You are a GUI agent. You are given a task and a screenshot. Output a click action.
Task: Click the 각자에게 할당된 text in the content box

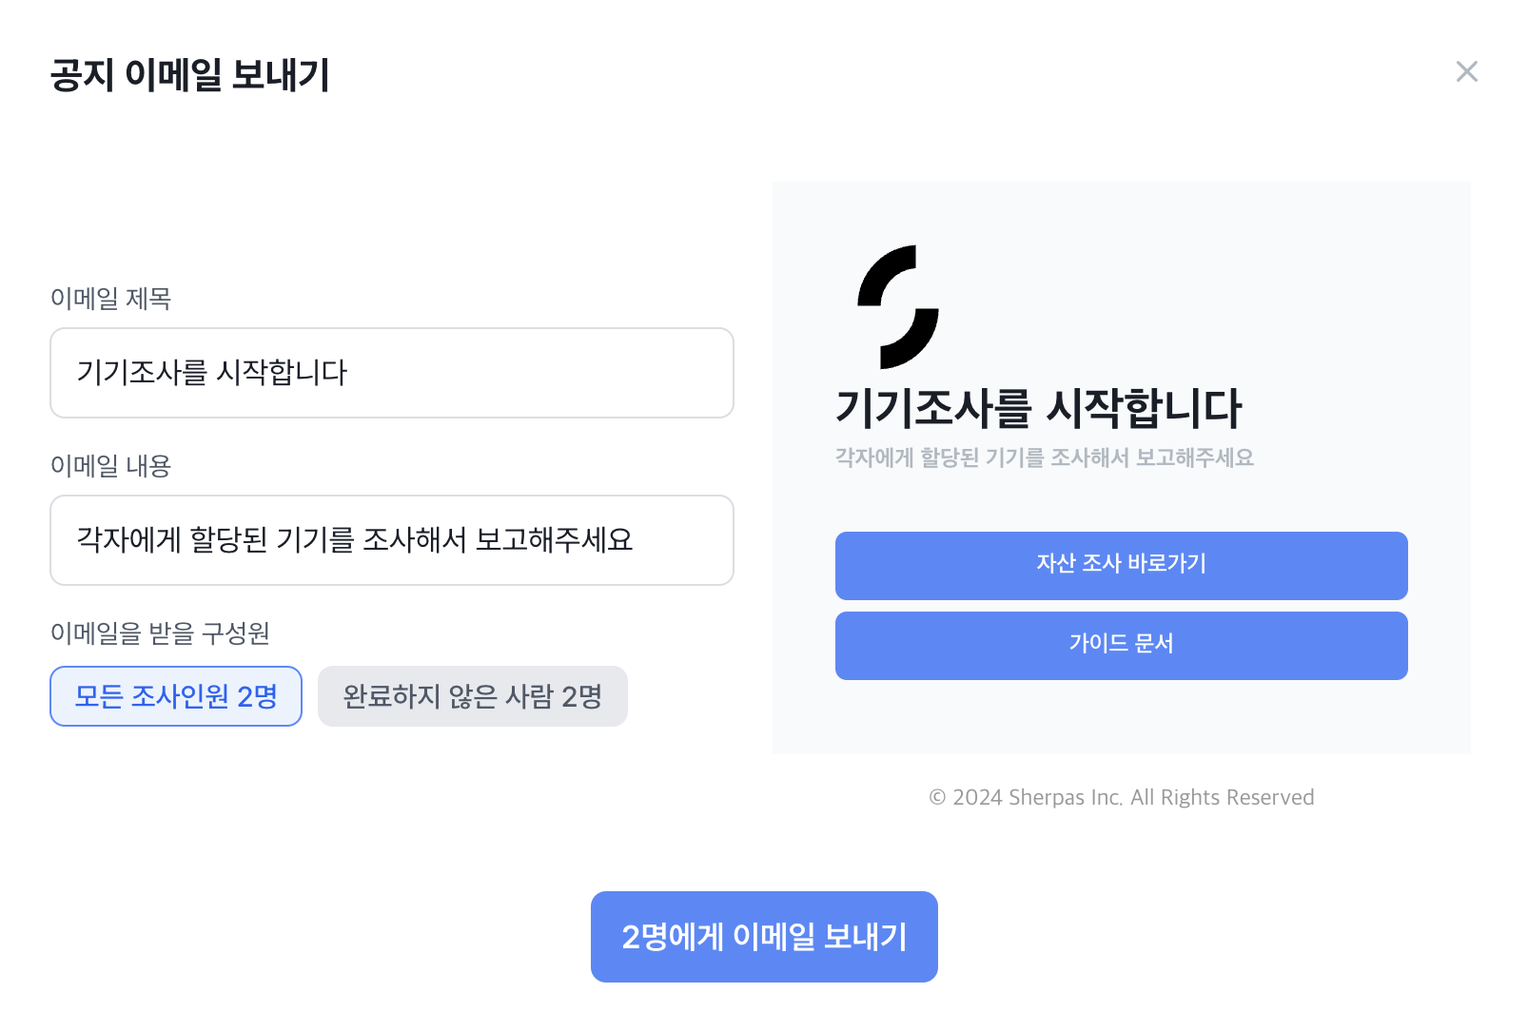pyautogui.click(x=171, y=540)
